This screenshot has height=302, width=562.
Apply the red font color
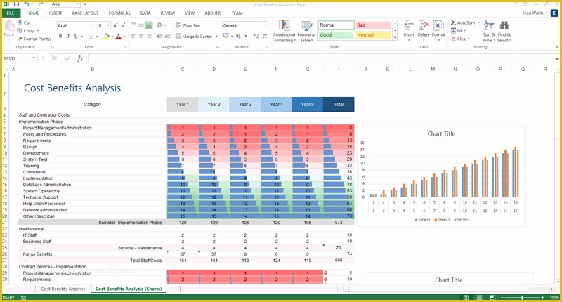[118, 37]
